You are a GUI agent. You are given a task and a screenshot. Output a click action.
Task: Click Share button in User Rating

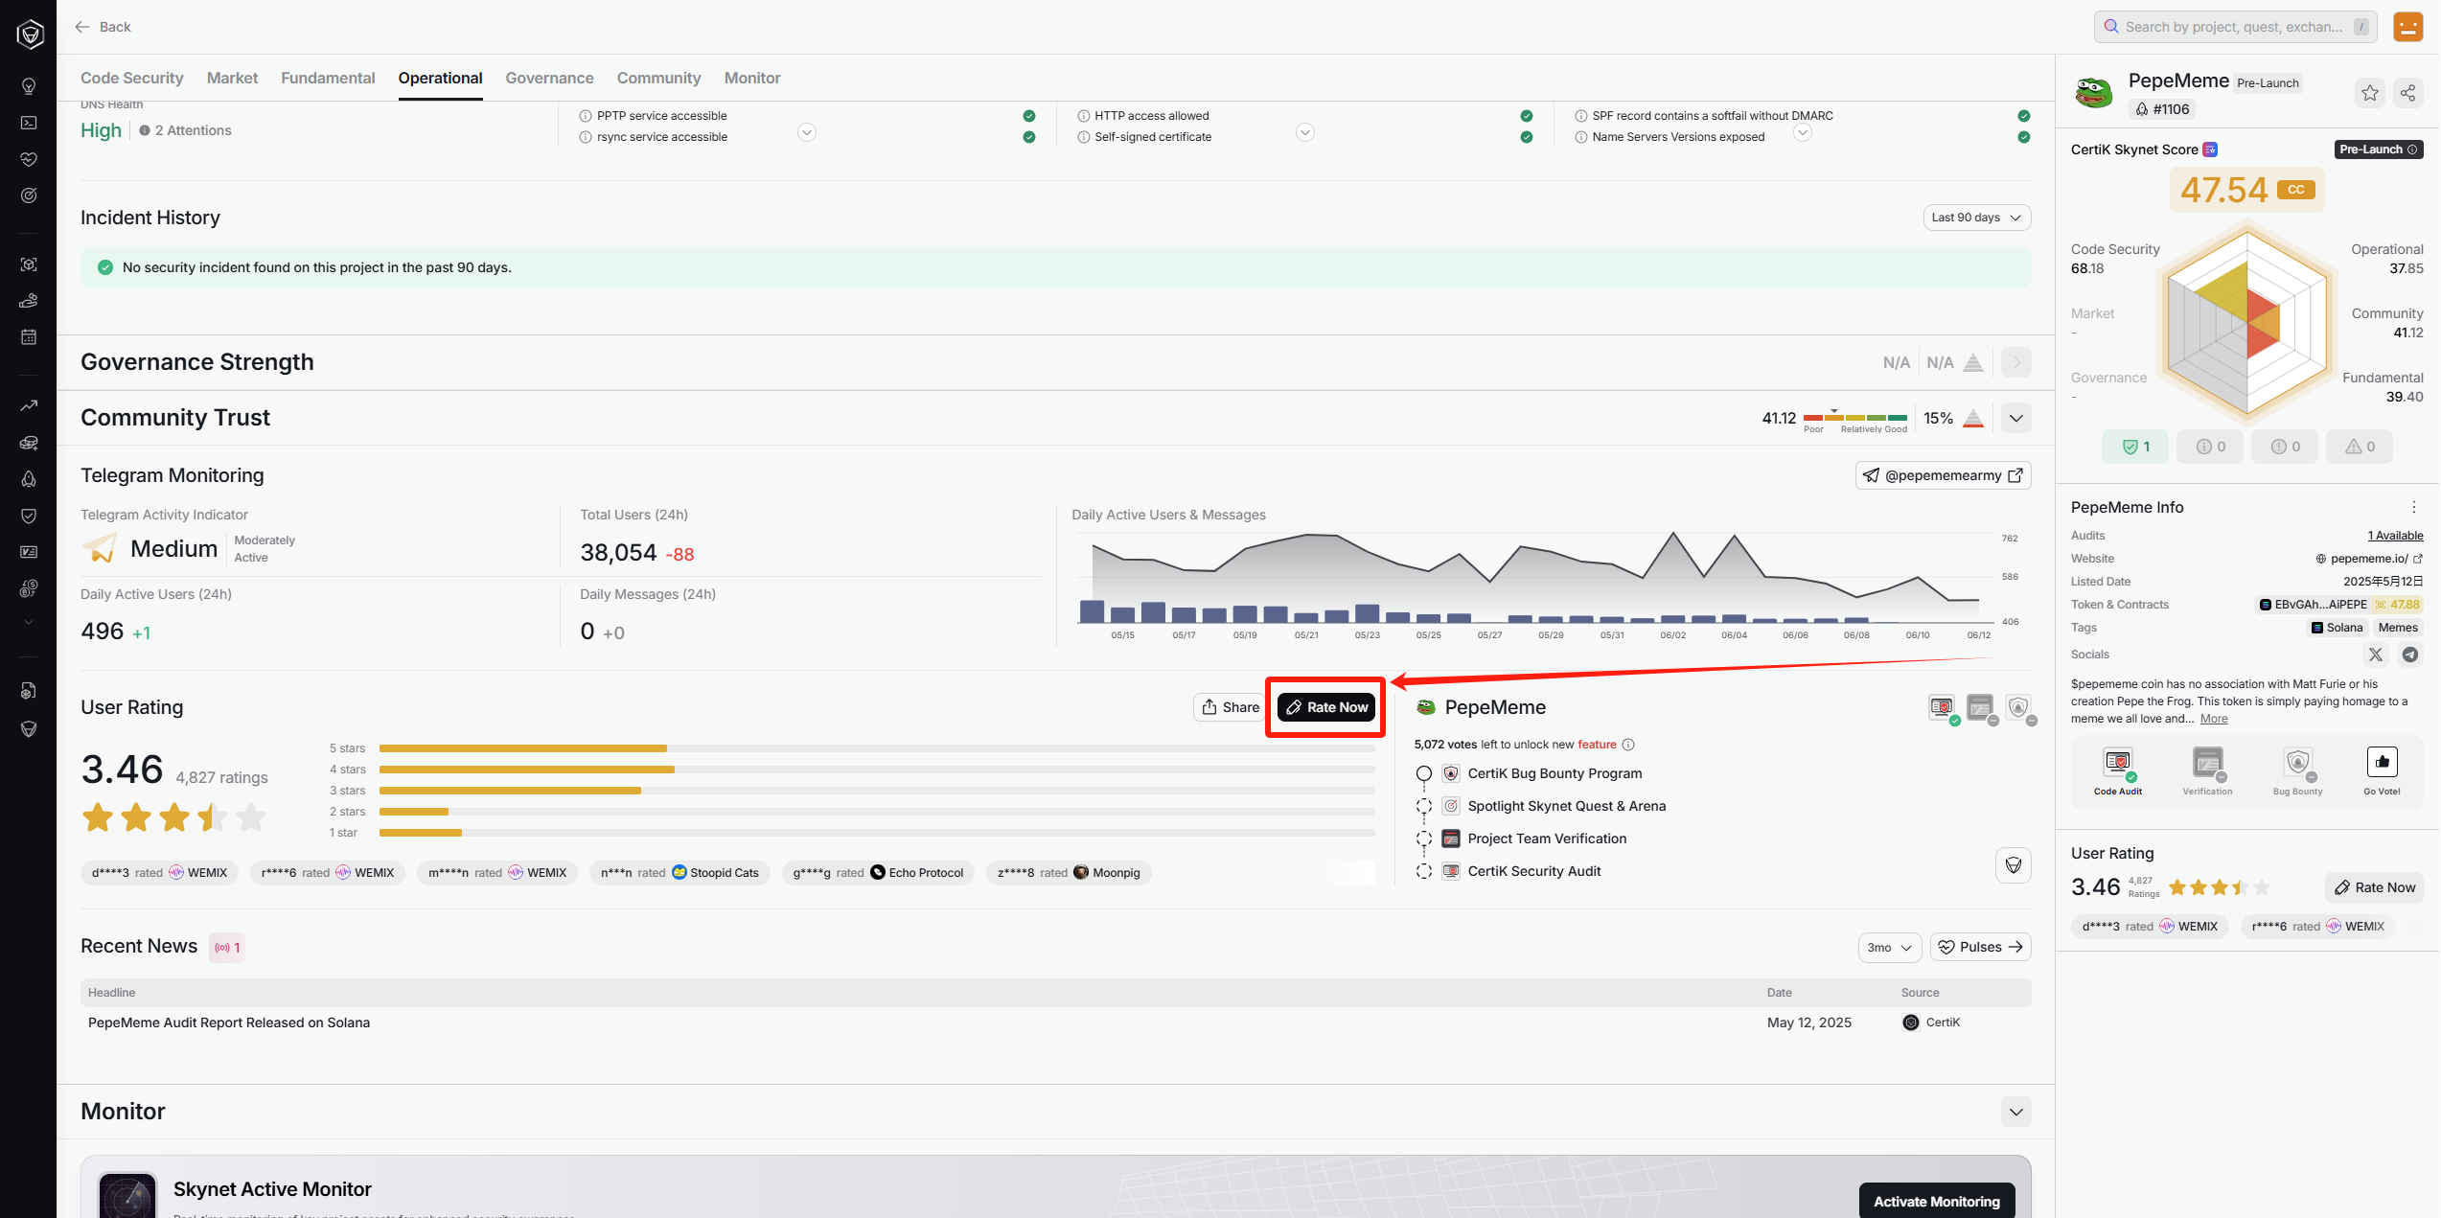click(x=1232, y=707)
